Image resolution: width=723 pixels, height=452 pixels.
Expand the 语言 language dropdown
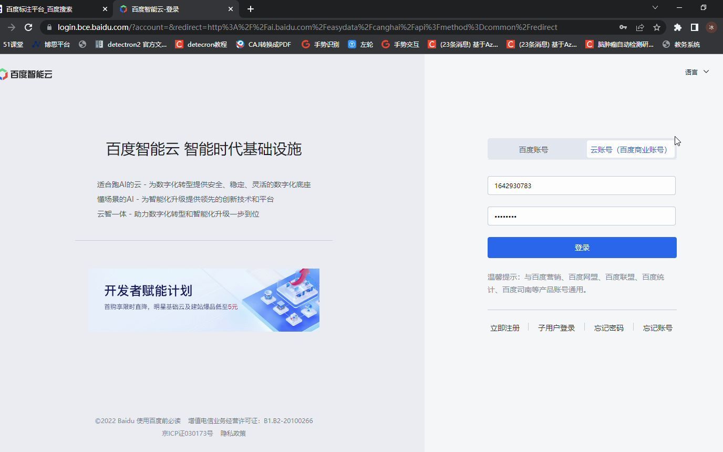point(697,72)
